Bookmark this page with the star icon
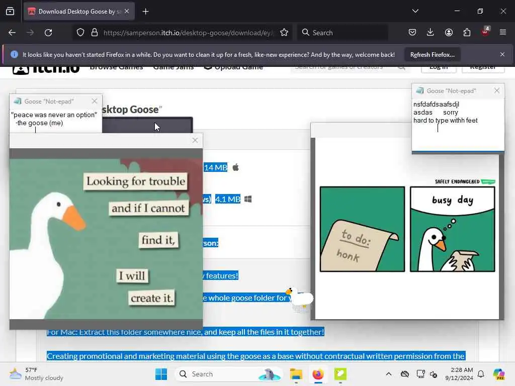Image resolution: width=515 pixels, height=386 pixels. [x=284, y=33]
